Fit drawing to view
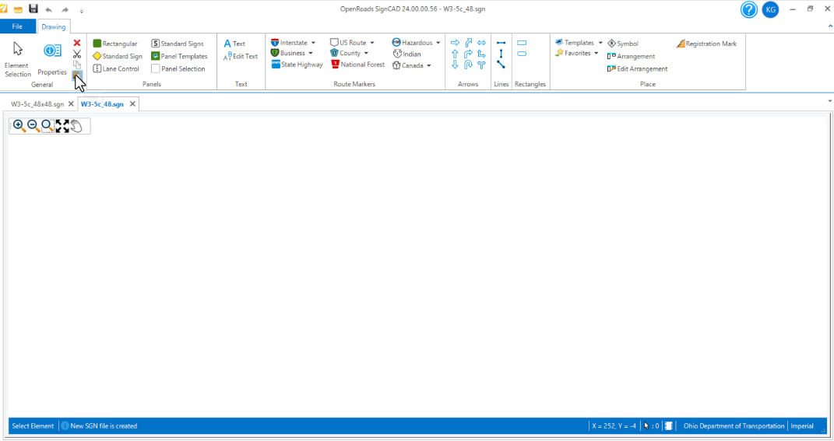The image size is (834, 441). [62, 126]
